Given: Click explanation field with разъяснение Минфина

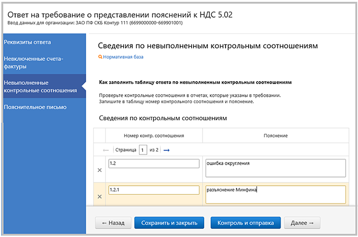Looking at the screenshot, I should (x=275, y=194).
